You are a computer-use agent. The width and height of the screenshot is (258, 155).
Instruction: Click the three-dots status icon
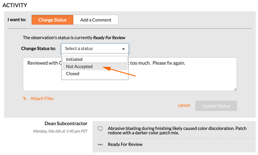click(x=100, y=145)
